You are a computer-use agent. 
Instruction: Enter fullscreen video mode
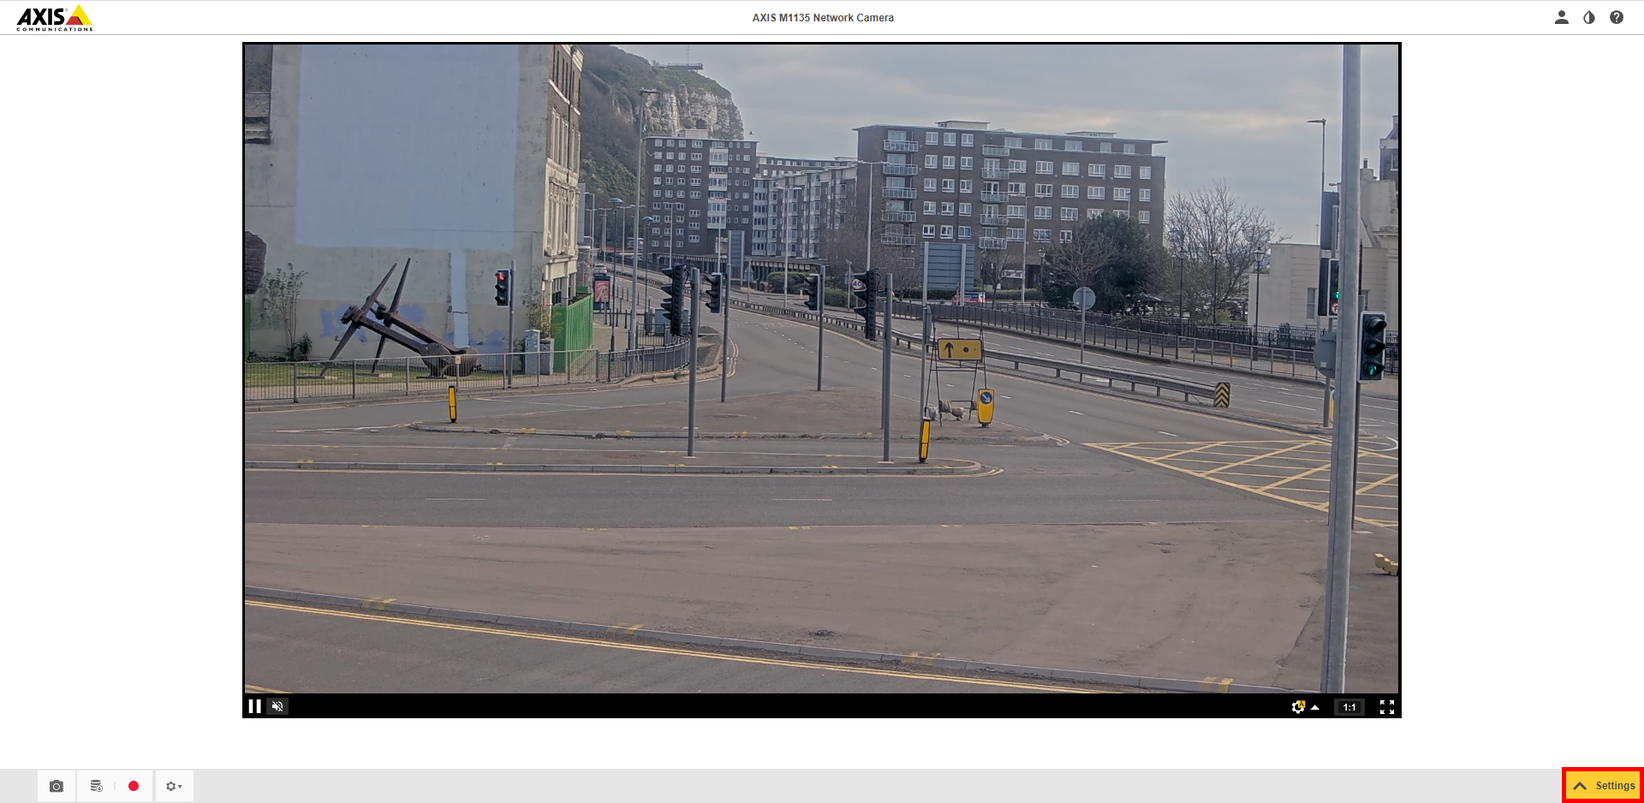pos(1387,707)
